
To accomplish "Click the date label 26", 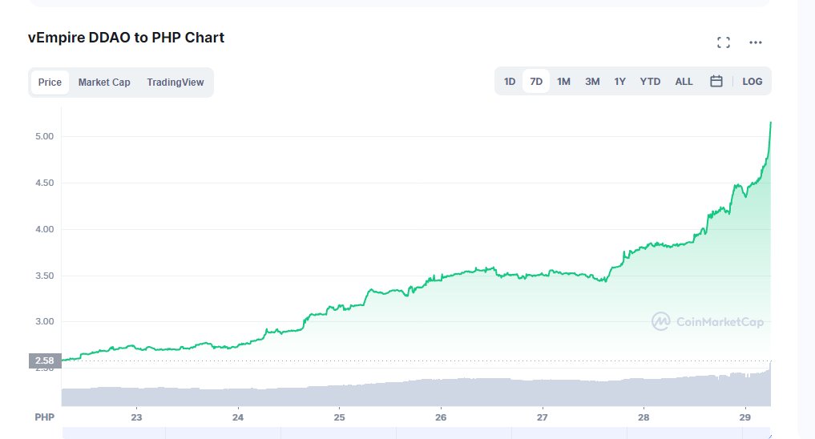I will (x=441, y=417).
